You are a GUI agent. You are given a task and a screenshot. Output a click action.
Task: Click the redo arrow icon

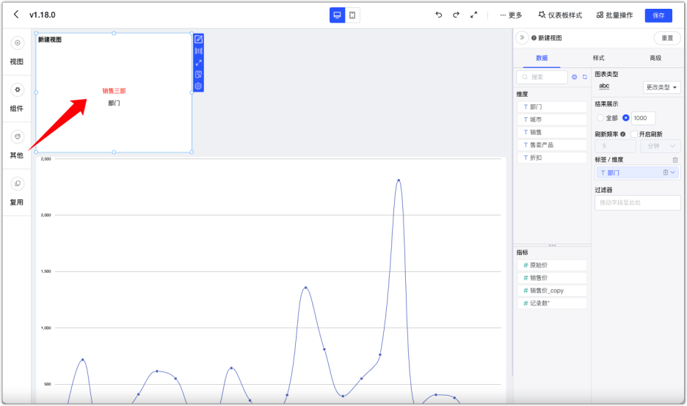456,15
